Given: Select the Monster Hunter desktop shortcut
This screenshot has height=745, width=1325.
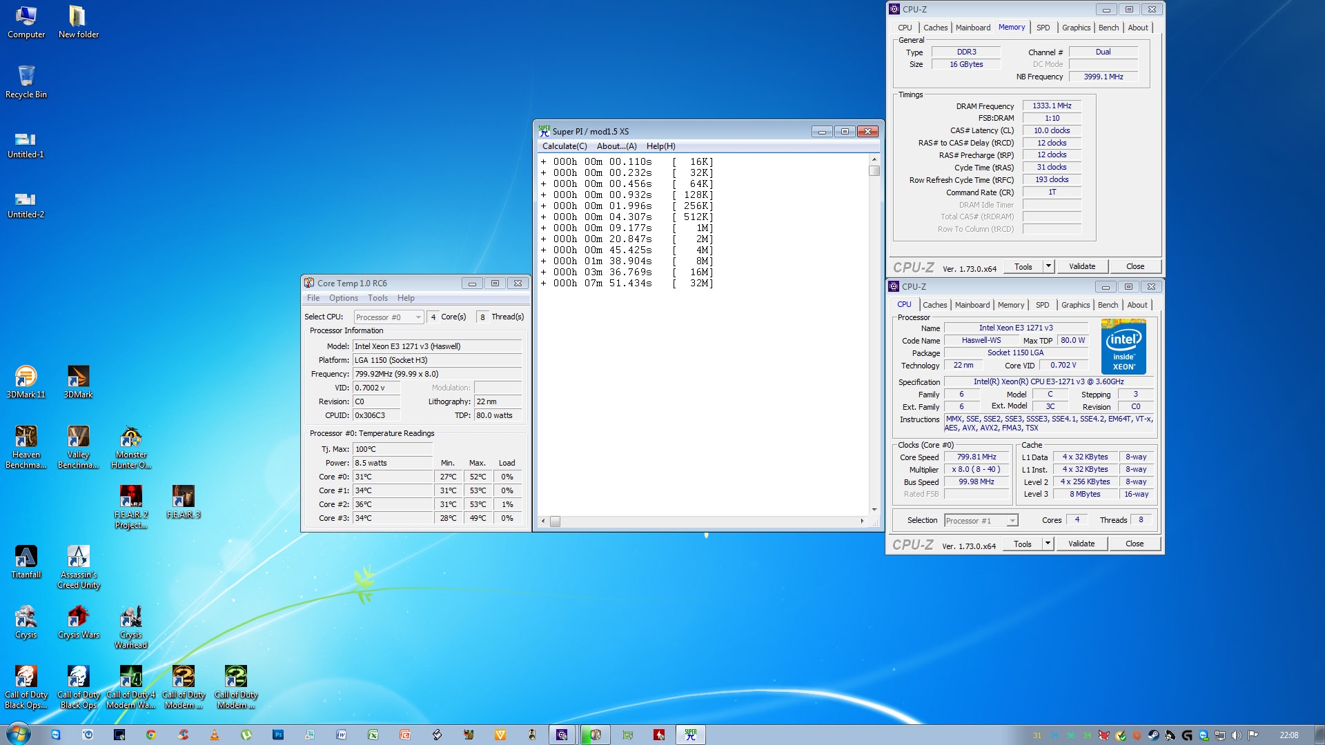Looking at the screenshot, I should [131, 447].
